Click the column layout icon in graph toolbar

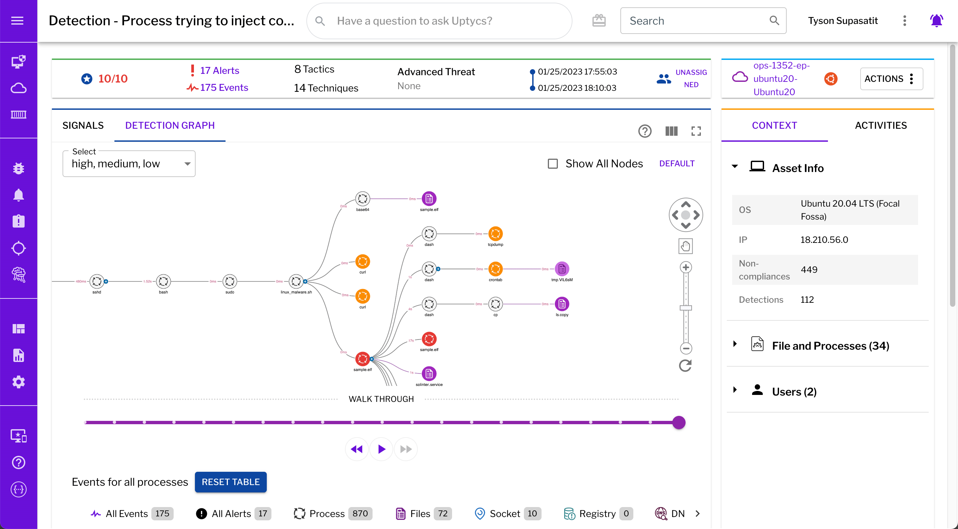(x=671, y=131)
